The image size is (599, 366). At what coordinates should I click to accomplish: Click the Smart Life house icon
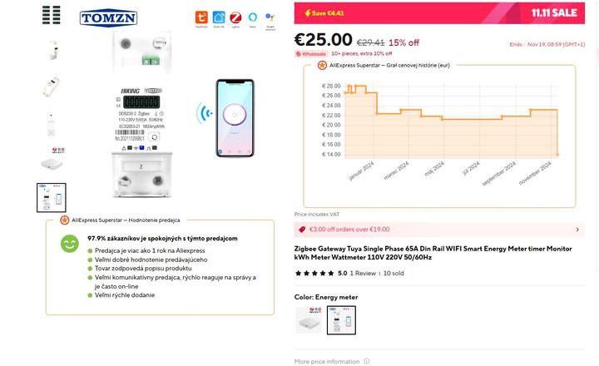[x=219, y=17]
